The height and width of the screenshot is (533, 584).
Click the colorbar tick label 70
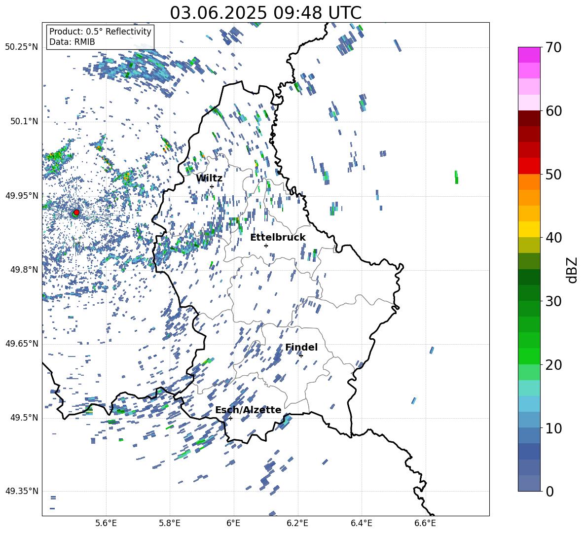[554, 48]
